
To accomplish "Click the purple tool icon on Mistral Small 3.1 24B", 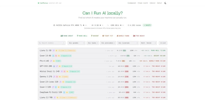I will pyautogui.click(x=61, y=72).
